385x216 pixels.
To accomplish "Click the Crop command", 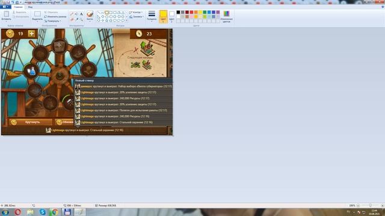I will click(51, 12).
